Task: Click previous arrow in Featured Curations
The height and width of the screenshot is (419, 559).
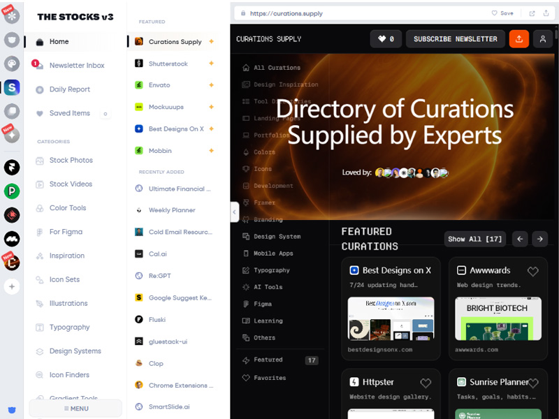Action: 519,239
